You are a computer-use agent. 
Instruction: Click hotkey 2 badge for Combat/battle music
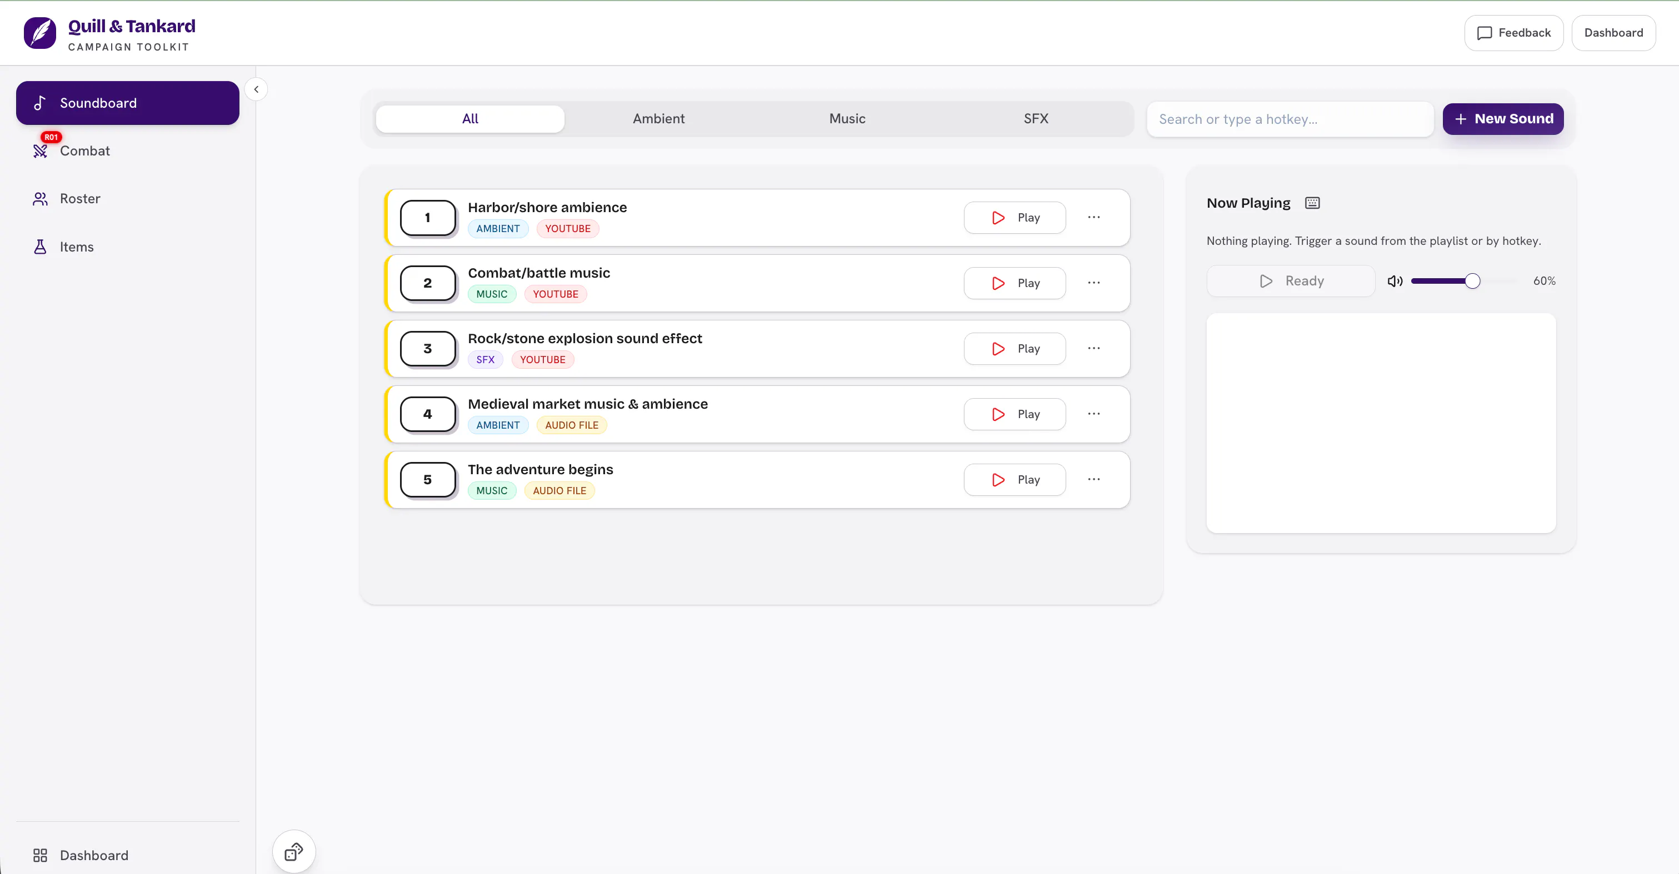pos(428,283)
